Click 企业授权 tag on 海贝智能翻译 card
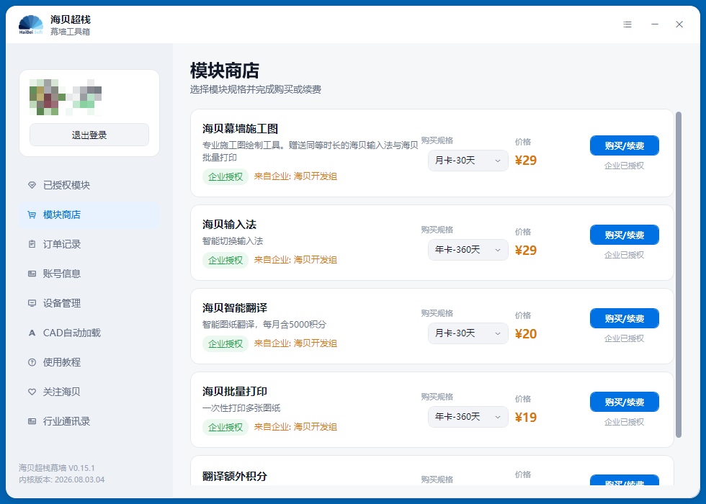 225,343
